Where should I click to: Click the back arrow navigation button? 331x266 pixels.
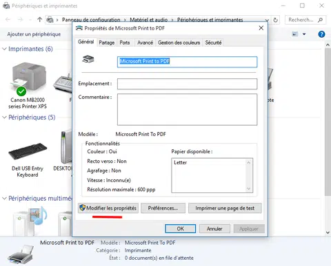(x=8, y=20)
